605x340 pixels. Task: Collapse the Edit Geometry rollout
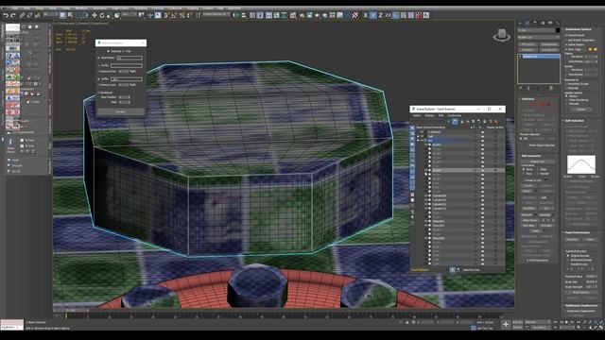click(531, 156)
